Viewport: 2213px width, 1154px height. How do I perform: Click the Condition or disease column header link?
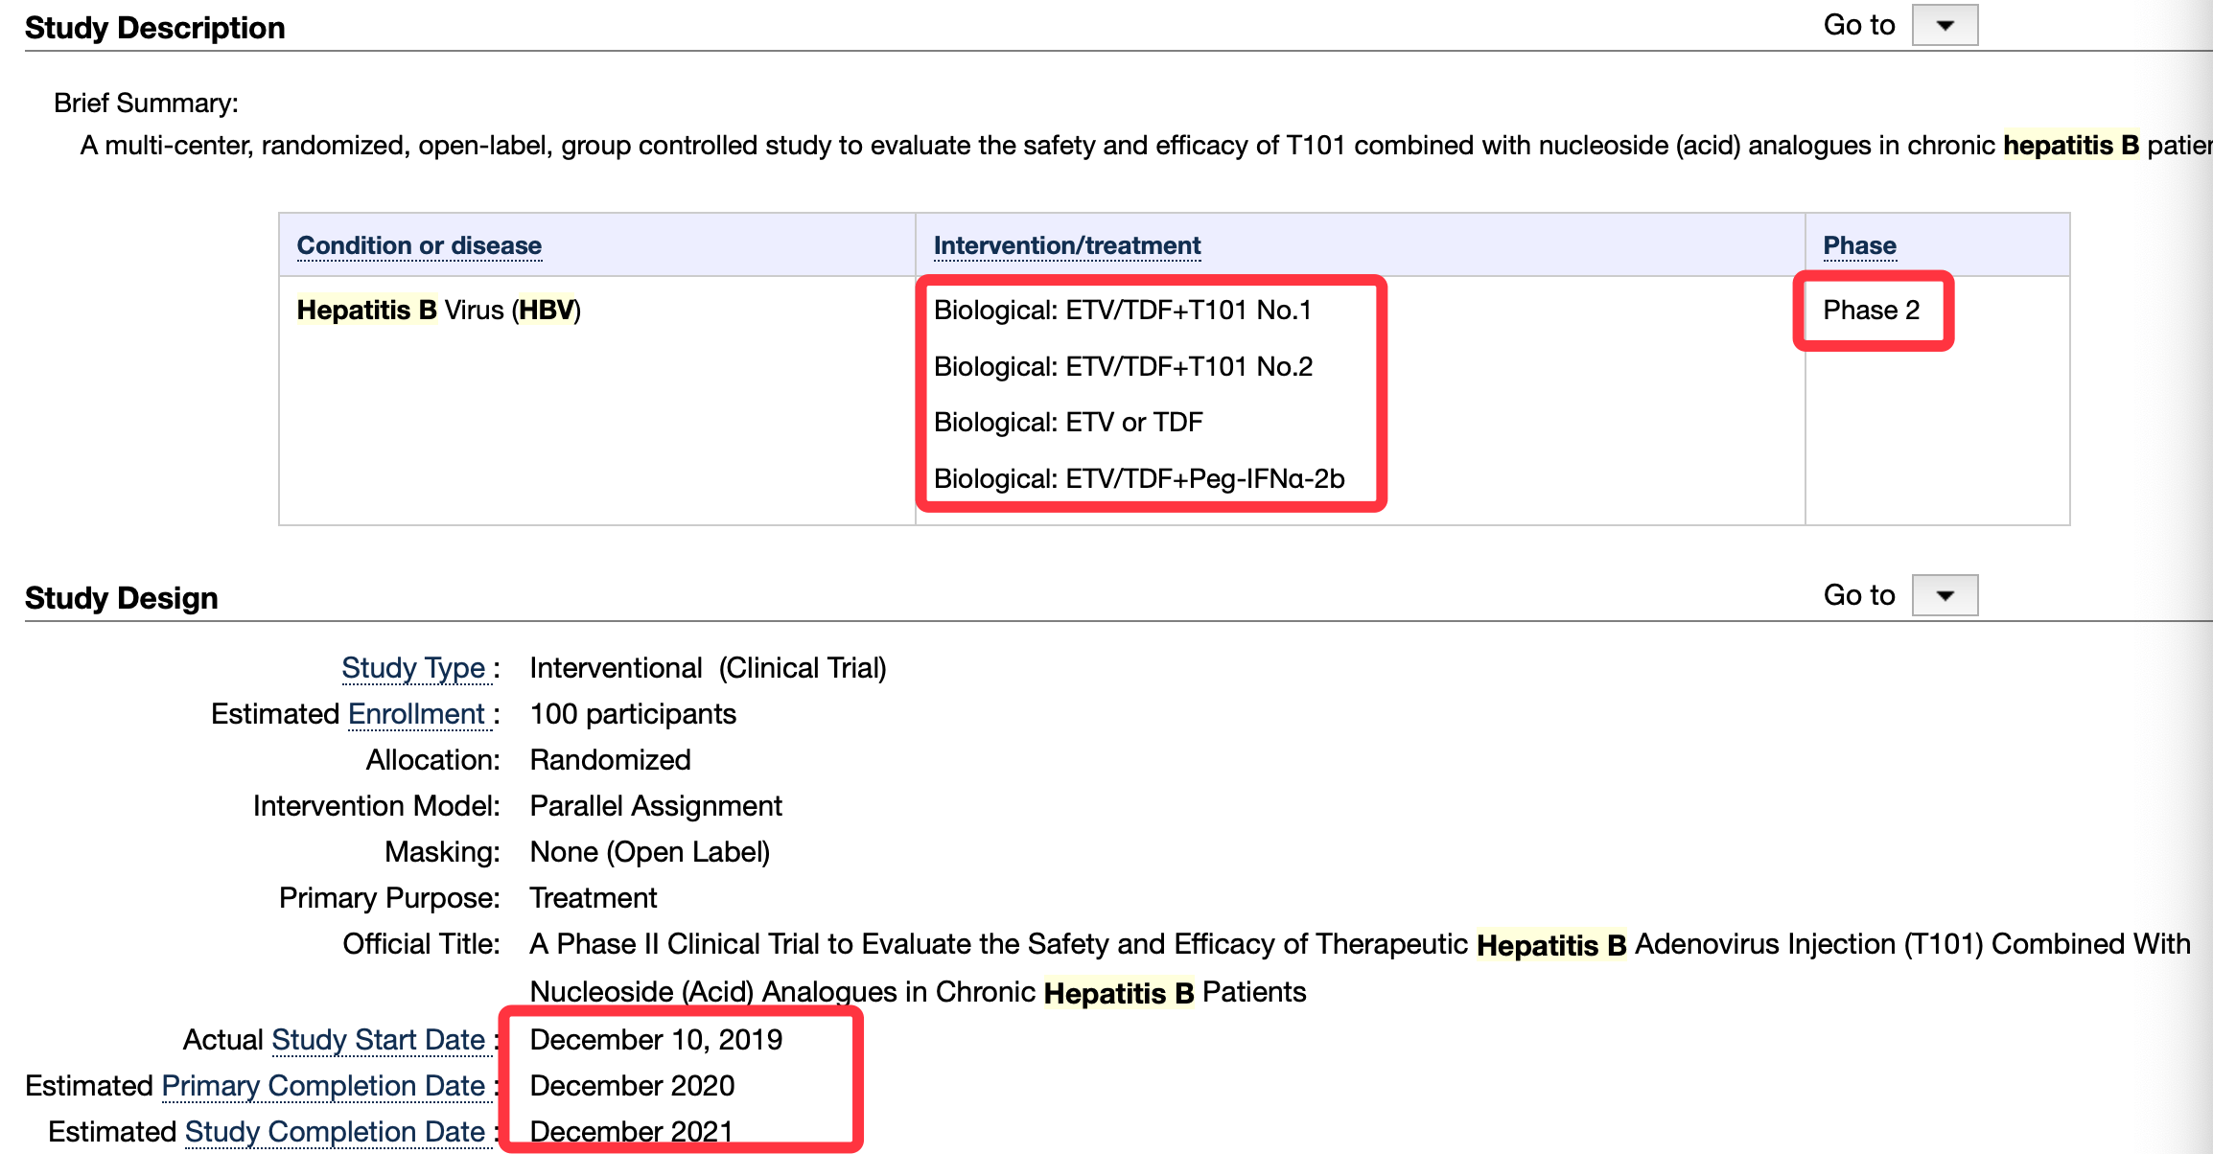pyautogui.click(x=419, y=245)
